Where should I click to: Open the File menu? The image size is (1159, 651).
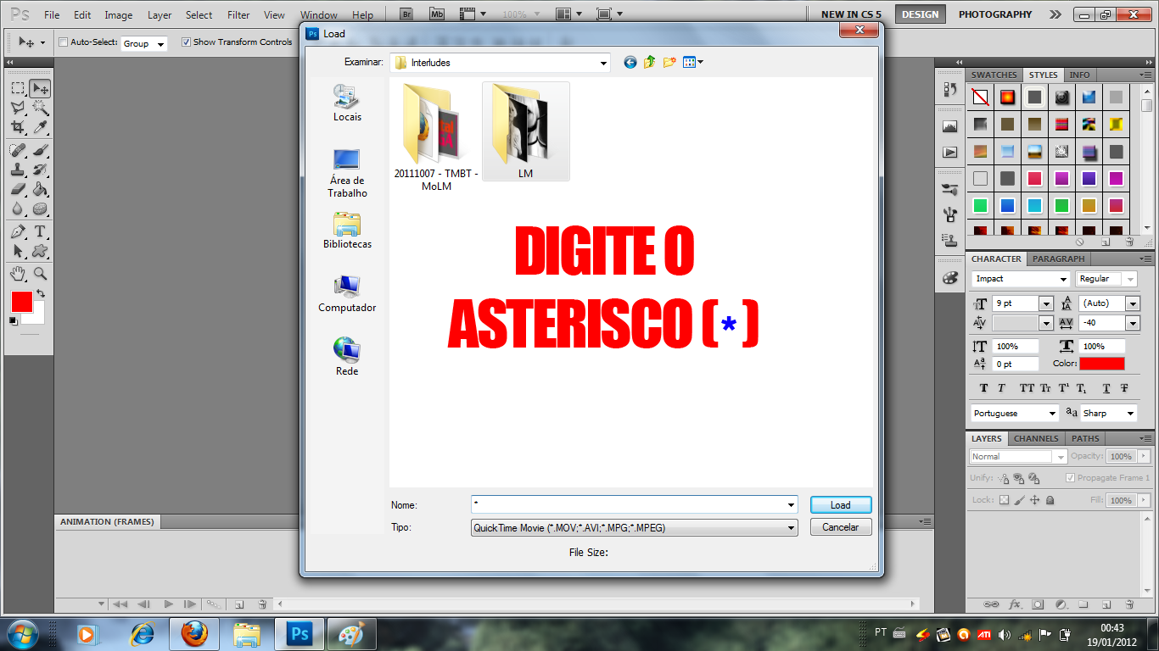[x=52, y=15]
